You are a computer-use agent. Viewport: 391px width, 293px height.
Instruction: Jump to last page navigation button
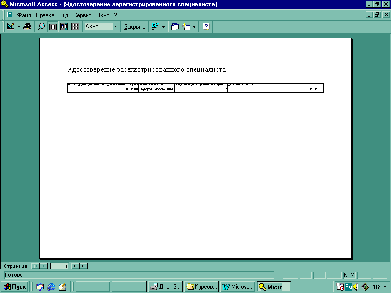point(84,266)
